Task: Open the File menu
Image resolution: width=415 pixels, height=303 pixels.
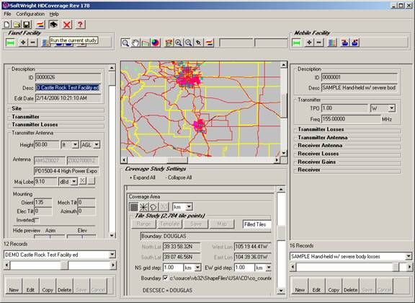Action: tap(7, 14)
